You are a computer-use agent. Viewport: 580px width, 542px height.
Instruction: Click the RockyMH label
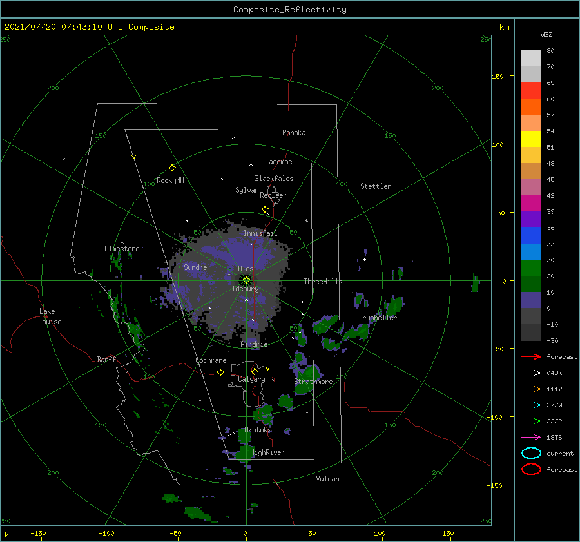coord(170,180)
